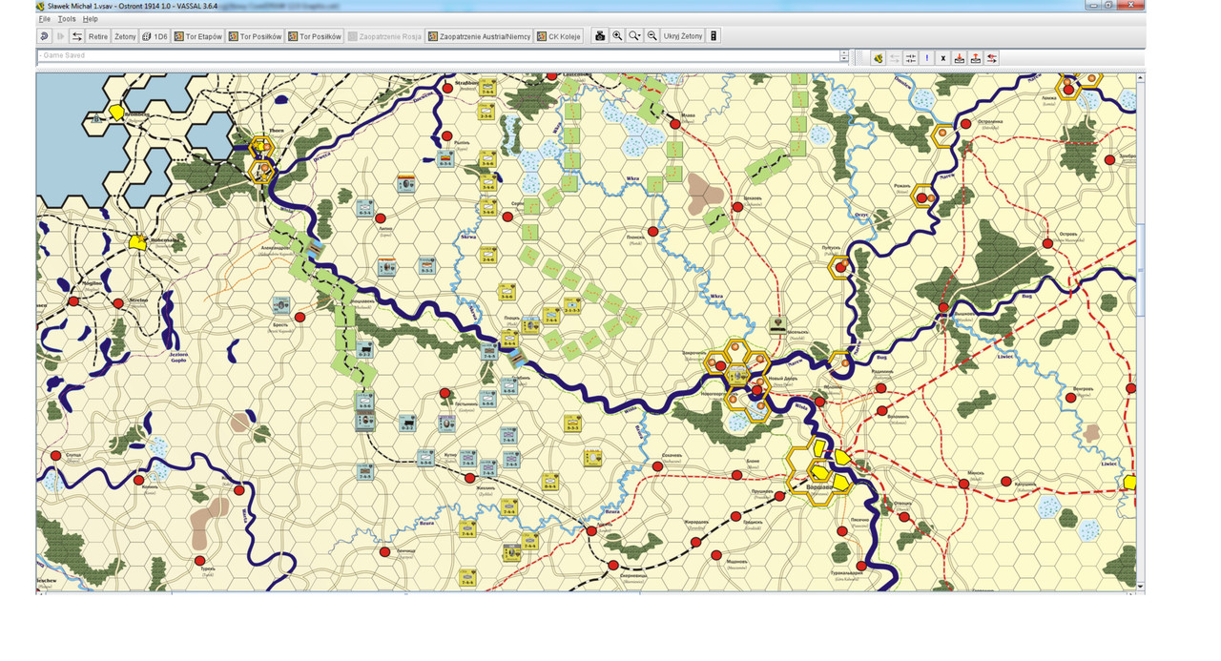Screen dimensions: 1221x661
Task: Click the icon right of Ukryj Żetony
Action: pyautogui.click(x=713, y=36)
